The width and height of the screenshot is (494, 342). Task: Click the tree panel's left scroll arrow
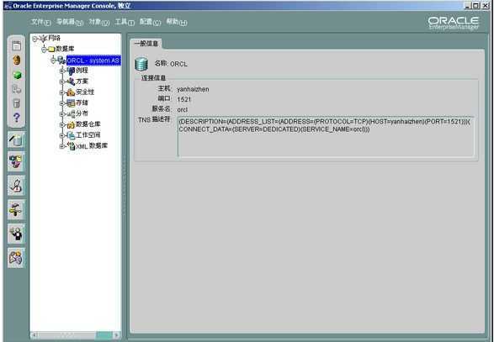click(x=35, y=335)
